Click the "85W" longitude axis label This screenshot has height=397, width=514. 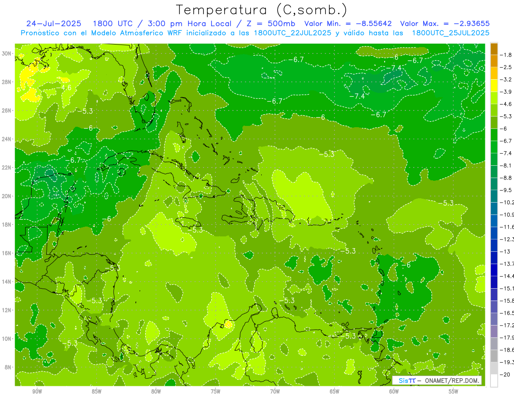coord(96,391)
